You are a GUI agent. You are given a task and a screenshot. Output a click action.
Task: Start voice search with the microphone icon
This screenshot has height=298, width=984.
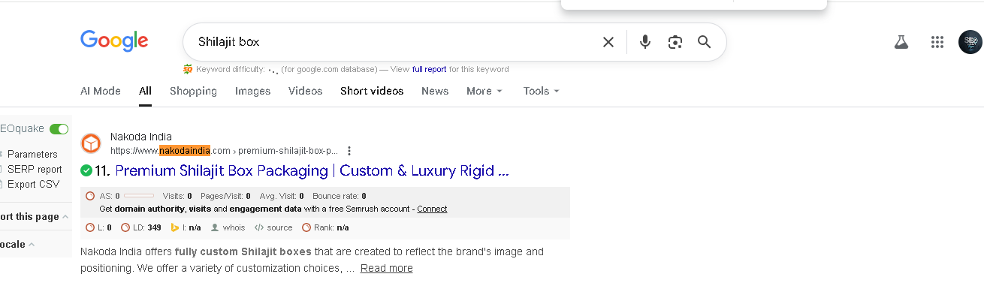coord(644,42)
